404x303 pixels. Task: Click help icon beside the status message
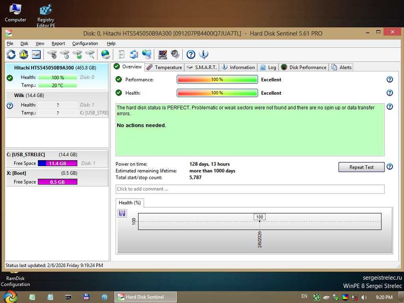point(390,106)
